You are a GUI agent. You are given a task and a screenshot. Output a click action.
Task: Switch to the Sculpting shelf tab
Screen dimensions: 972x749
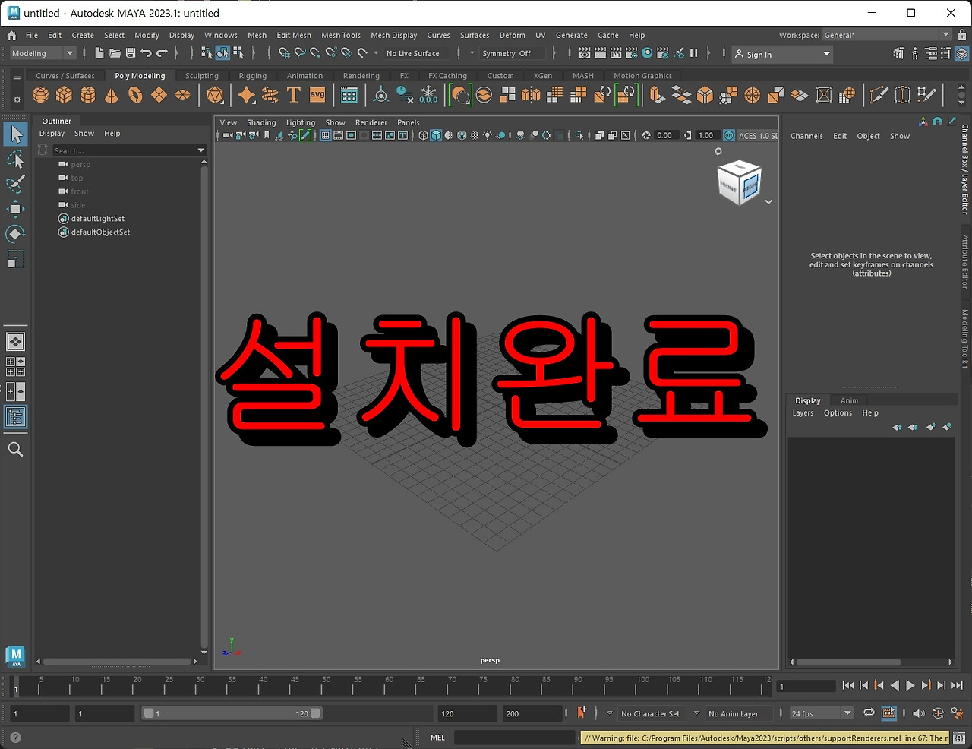201,75
